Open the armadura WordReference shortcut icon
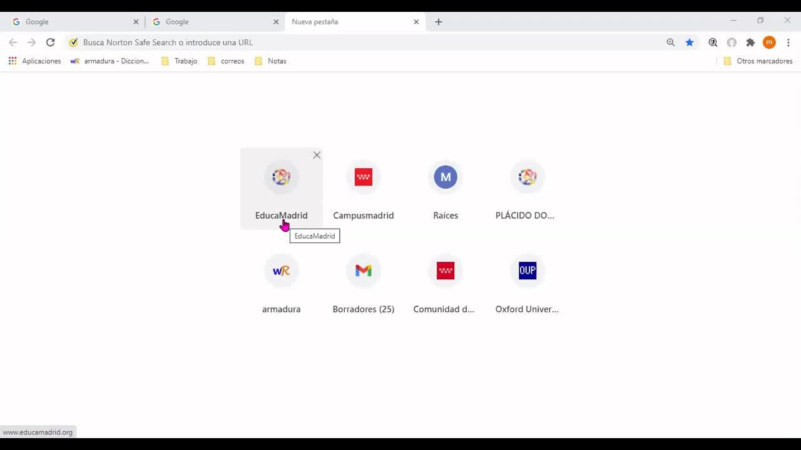 282,271
